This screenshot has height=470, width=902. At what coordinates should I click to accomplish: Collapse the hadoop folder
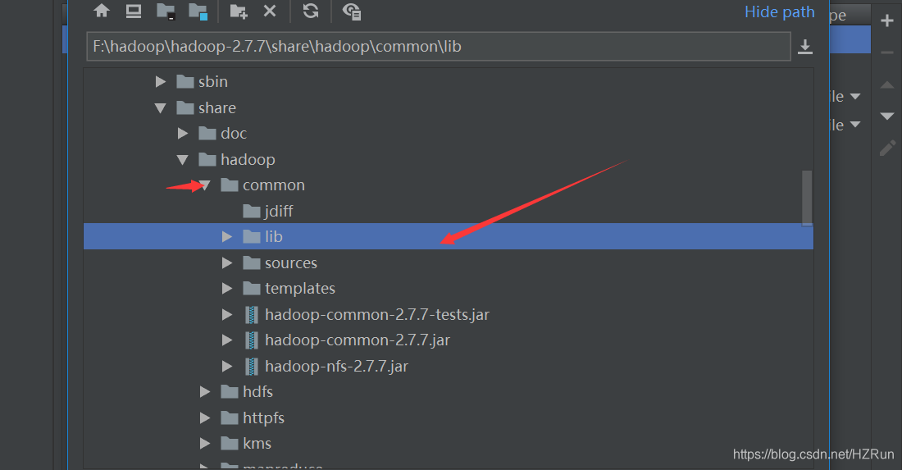point(183,160)
